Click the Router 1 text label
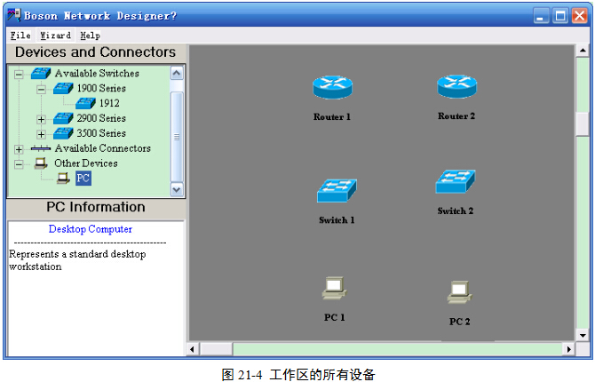595x382 pixels. 332,117
